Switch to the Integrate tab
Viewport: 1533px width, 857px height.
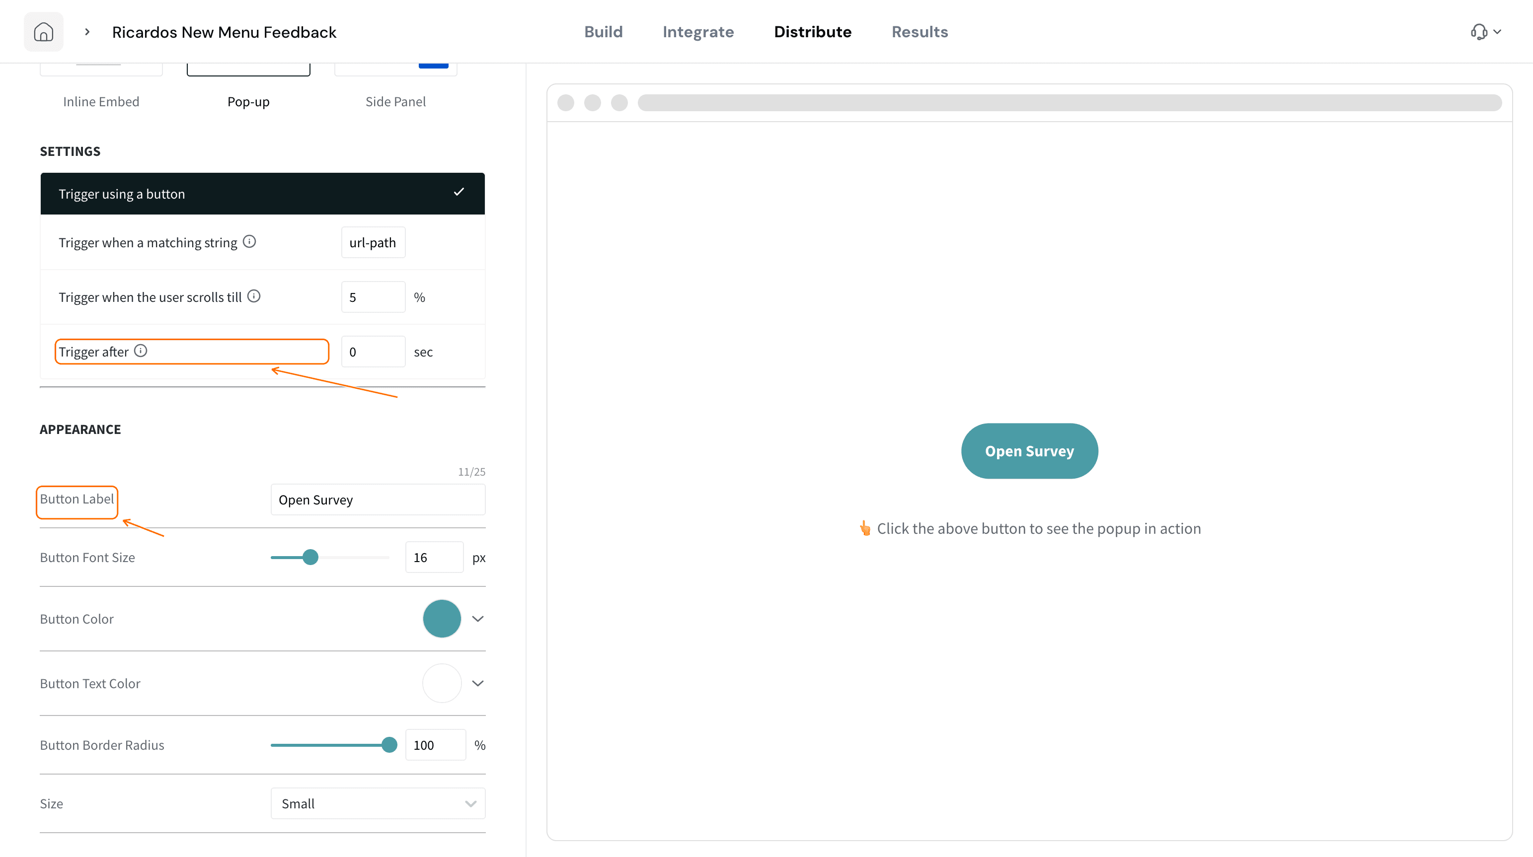point(698,31)
